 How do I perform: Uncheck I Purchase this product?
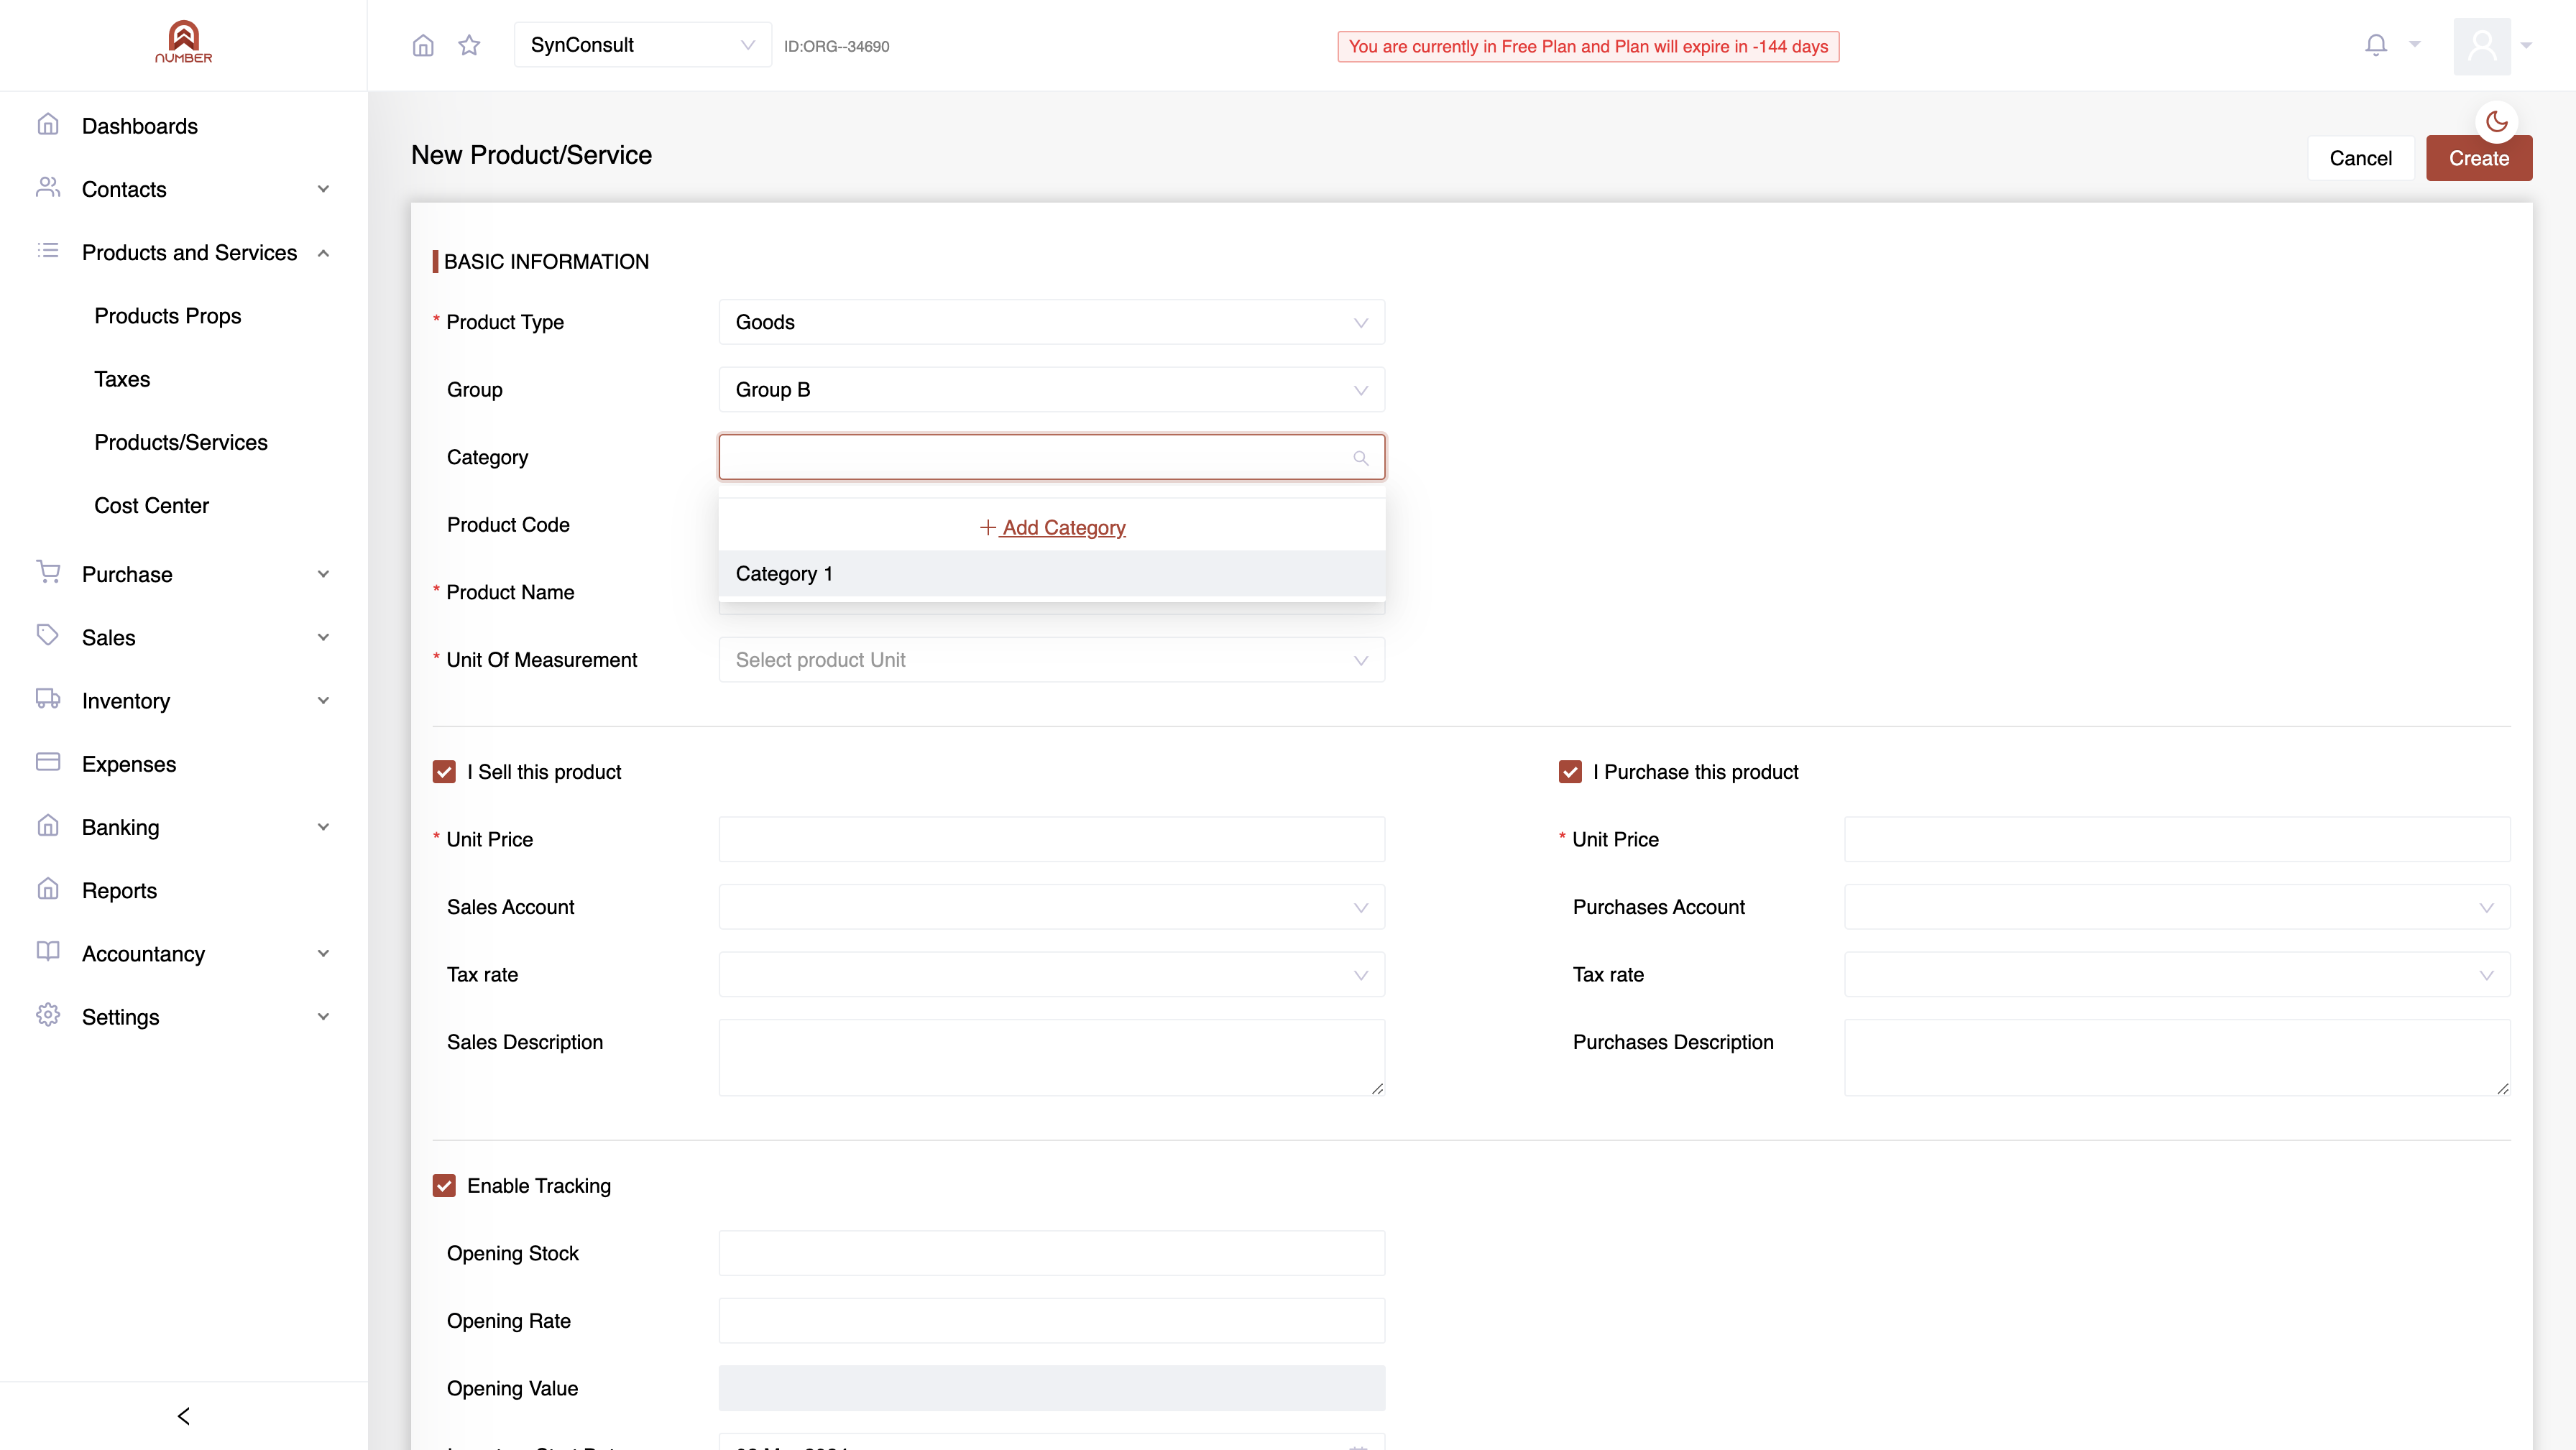[1570, 771]
